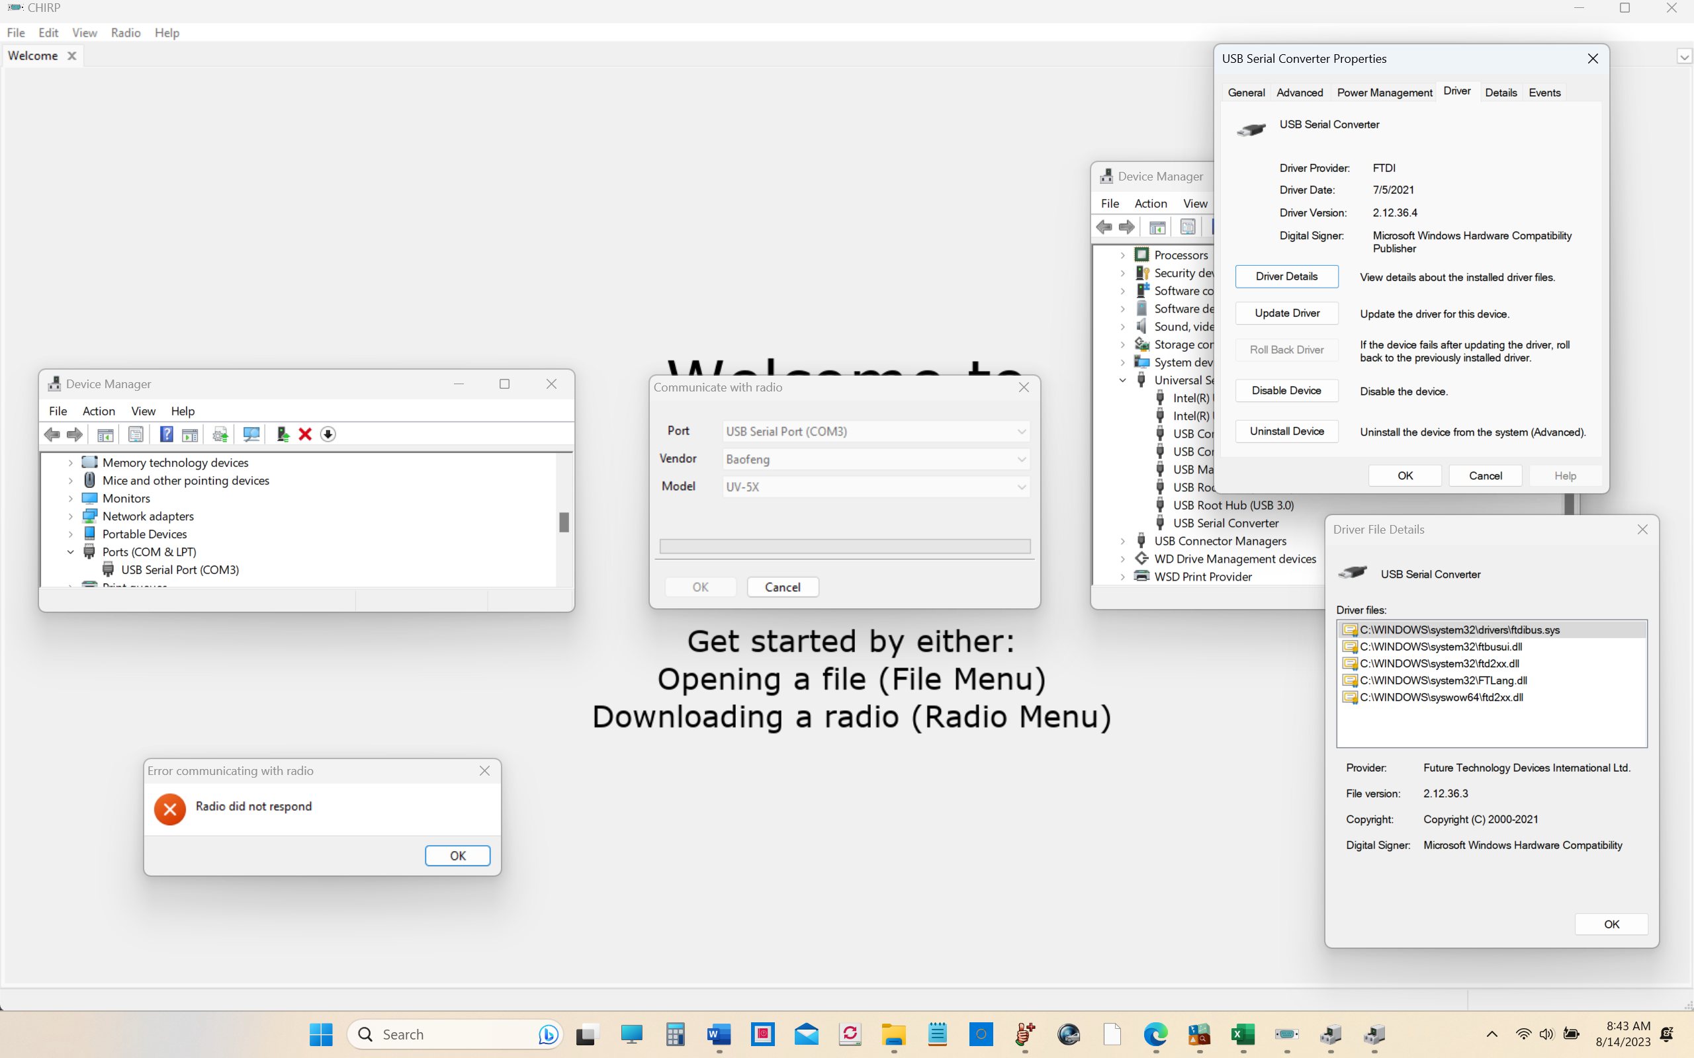Click the Disable Device button
This screenshot has width=1694, height=1058.
(x=1286, y=390)
